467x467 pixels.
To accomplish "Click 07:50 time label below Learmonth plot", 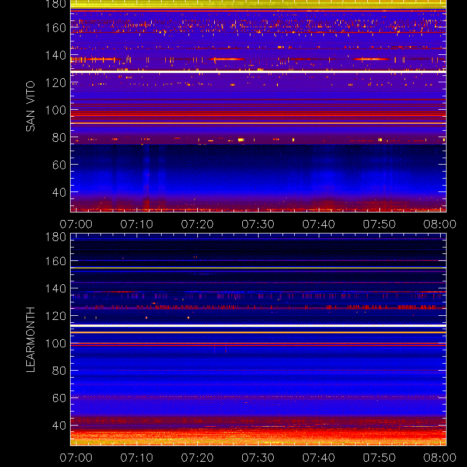I will (x=379, y=458).
